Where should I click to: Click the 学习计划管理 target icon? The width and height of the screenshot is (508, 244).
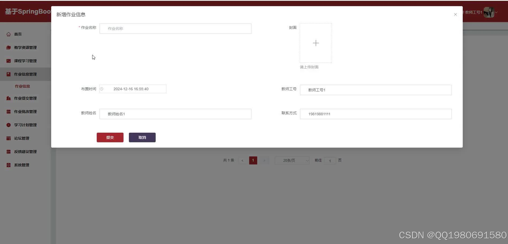(x=8, y=125)
